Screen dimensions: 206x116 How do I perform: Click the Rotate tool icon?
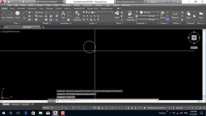point(46,13)
